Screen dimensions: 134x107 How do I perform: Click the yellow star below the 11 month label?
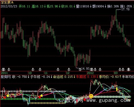pos(41,96)
